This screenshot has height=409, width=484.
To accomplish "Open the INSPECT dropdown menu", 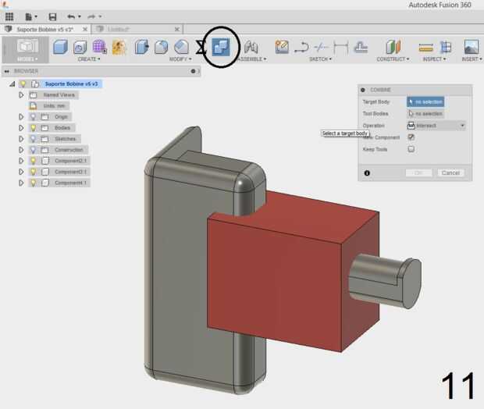I will [434, 59].
